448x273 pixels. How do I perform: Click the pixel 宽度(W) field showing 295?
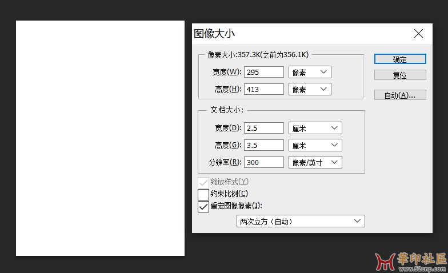263,72
